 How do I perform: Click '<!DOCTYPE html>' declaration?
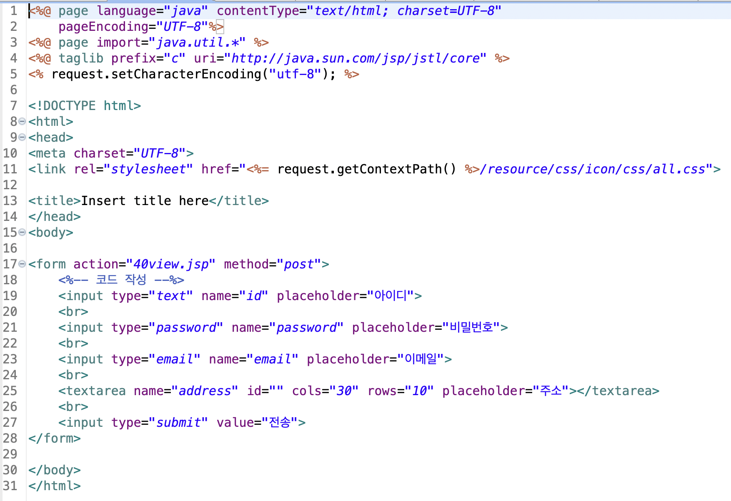click(x=85, y=106)
